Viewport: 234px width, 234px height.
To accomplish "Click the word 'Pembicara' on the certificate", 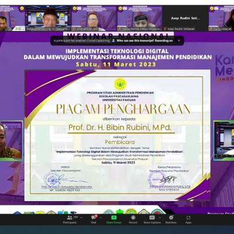I will pos(120,142).
